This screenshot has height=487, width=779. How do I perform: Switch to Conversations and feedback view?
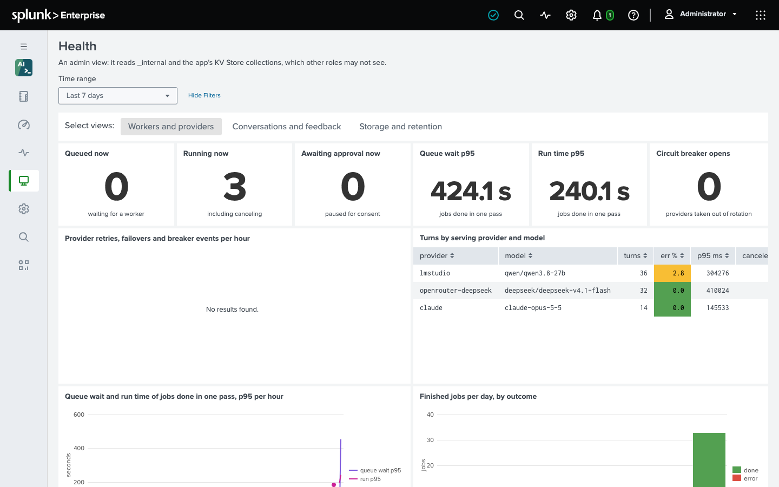coord(287,127)
